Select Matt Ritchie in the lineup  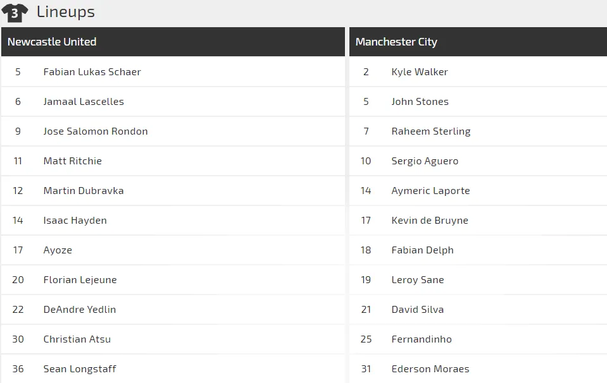tap(72, 161)
